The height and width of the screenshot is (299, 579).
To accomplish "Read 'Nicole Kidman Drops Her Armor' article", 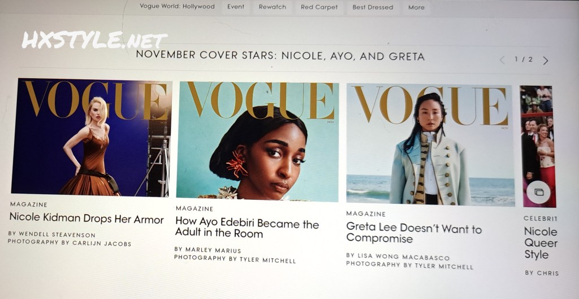I will (87, 219).
